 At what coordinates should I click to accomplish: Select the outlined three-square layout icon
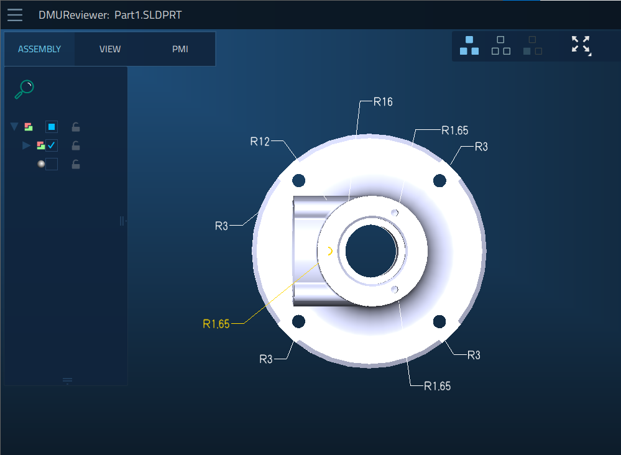(x=500, y=45)
